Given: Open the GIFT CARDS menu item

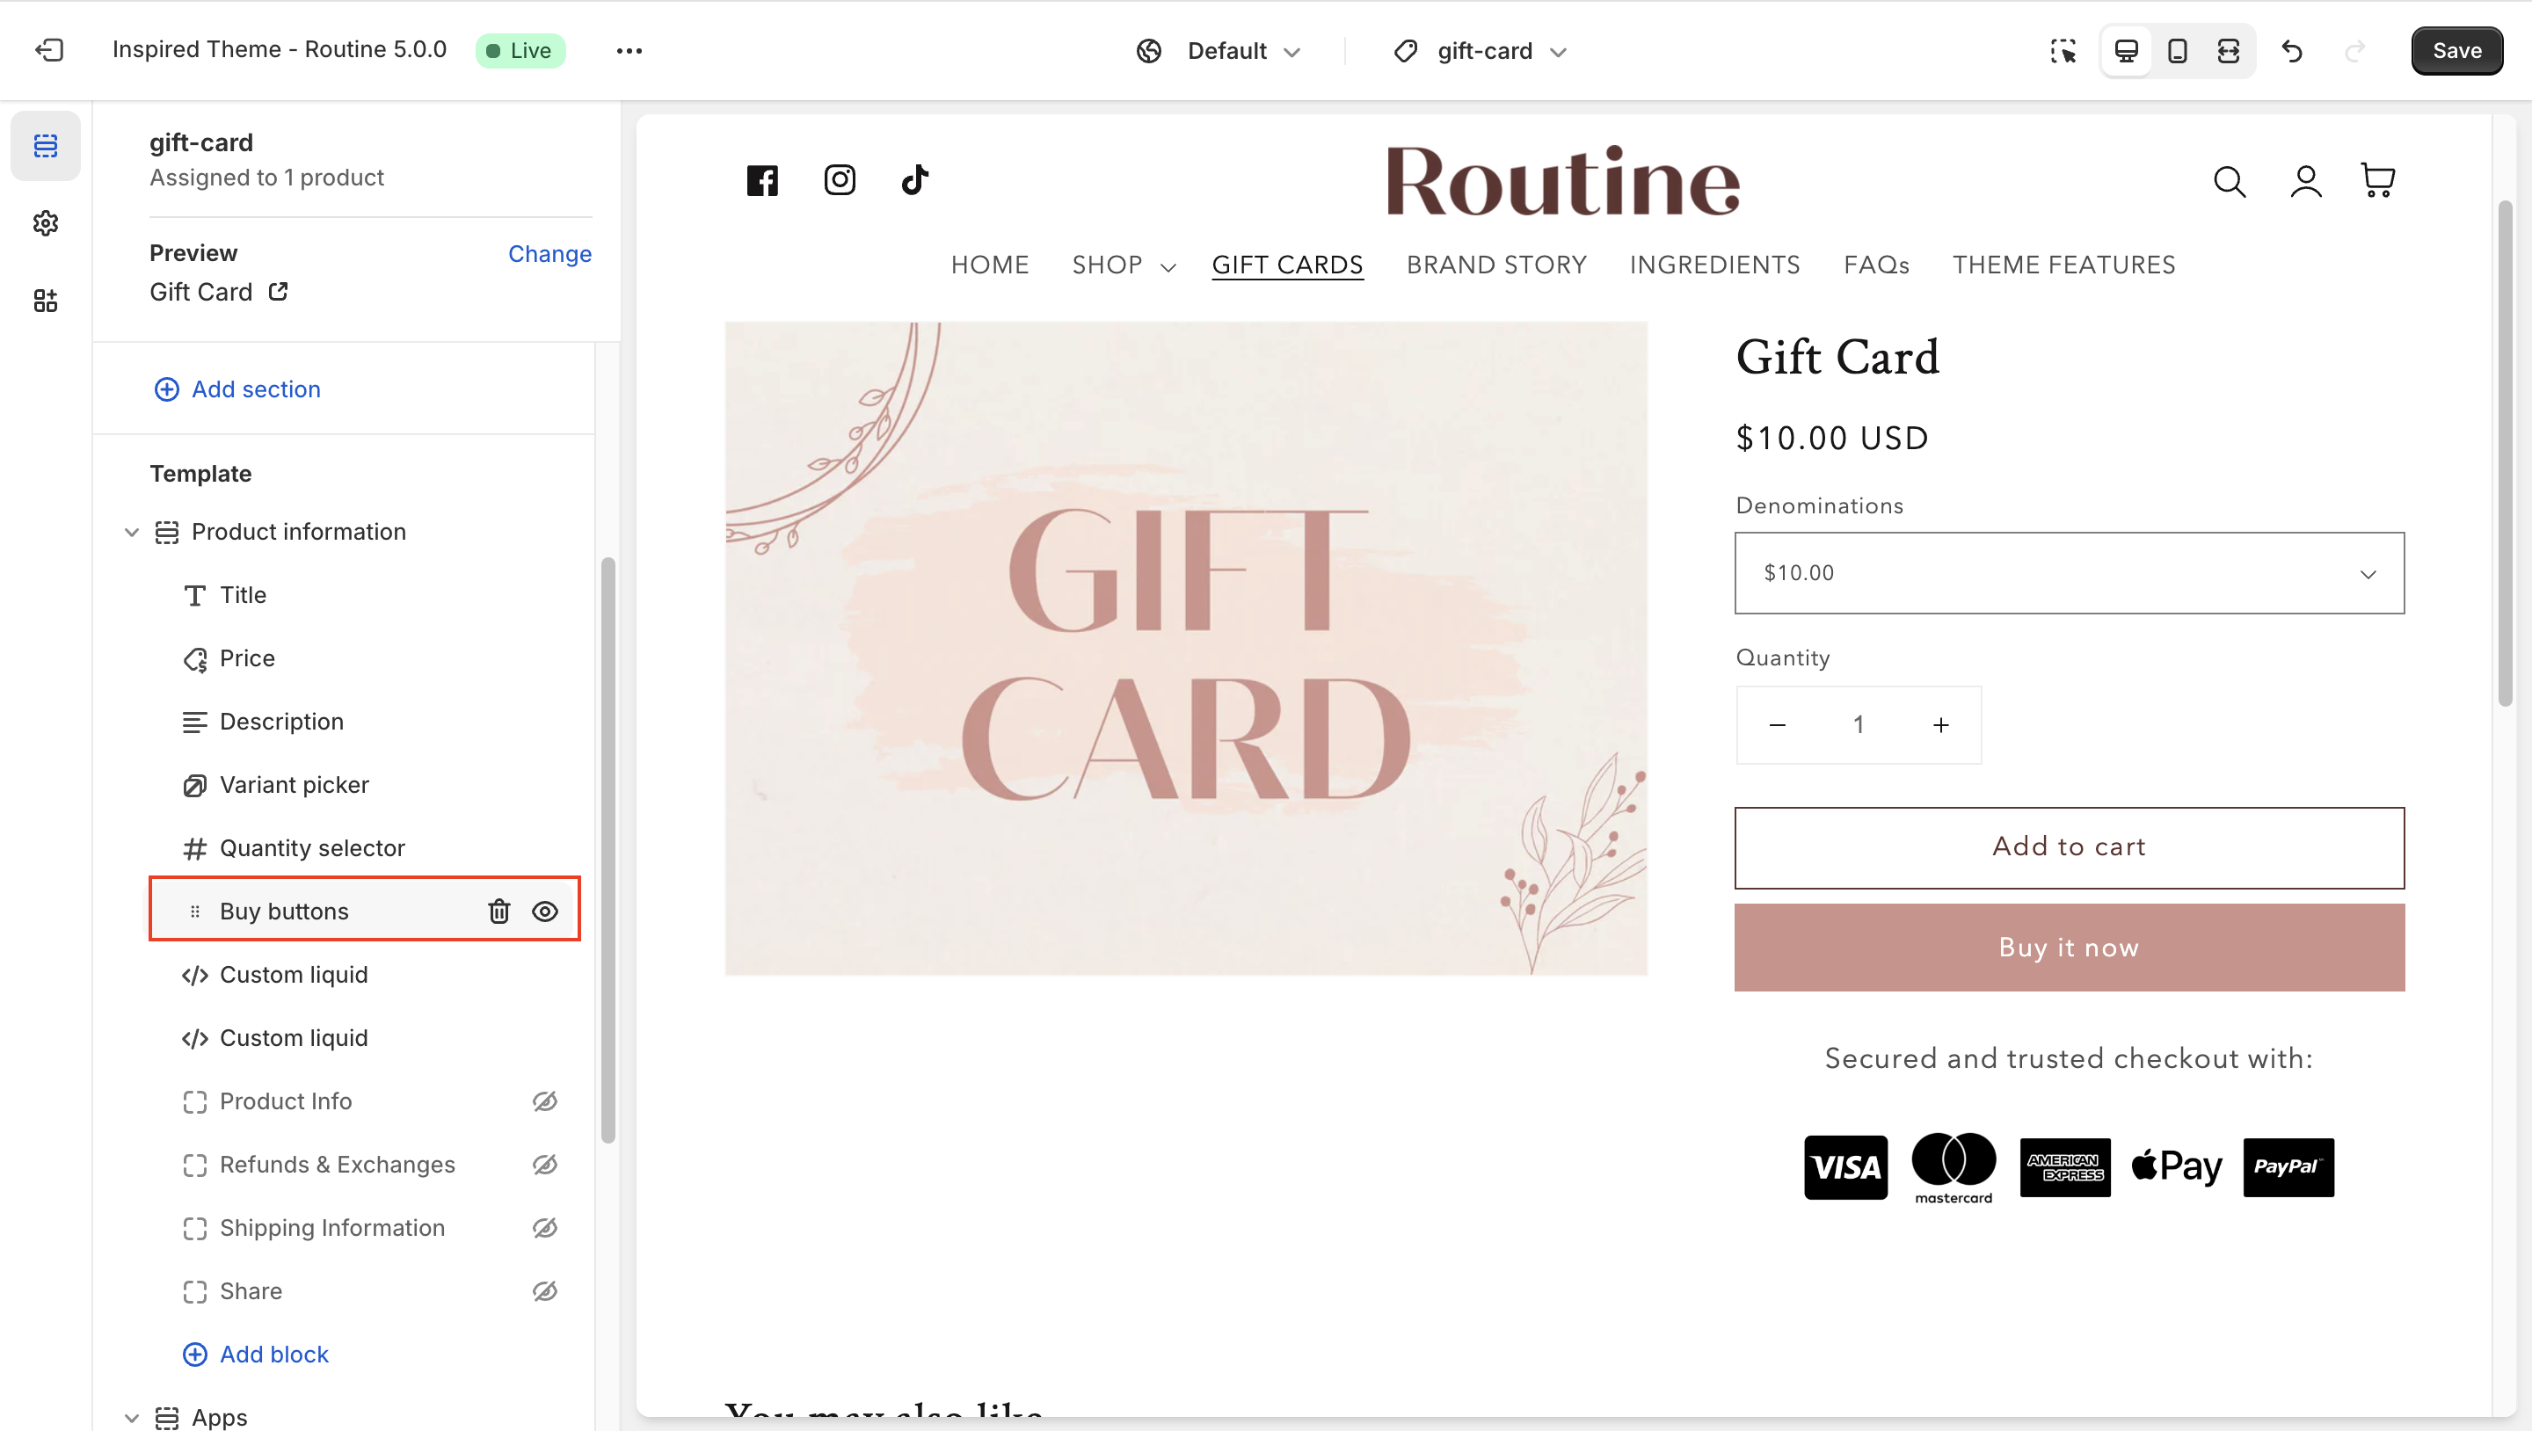Looking at the screenshot, I should 1286,265.
